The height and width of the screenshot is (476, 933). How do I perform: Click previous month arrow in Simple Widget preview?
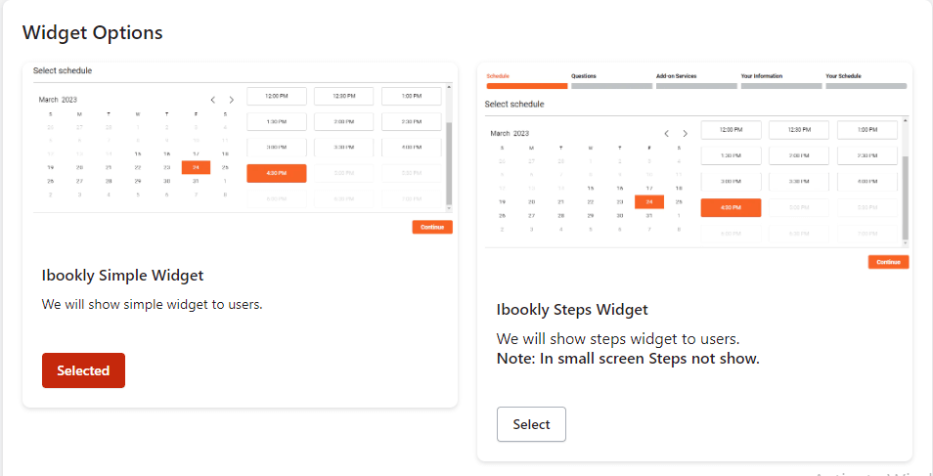click(213, 100)
